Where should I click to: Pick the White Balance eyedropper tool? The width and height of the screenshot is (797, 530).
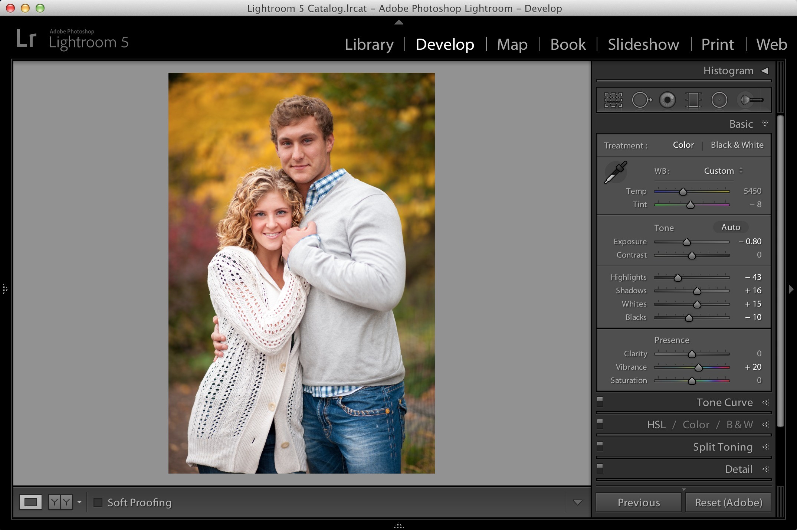[x=616, y=172]
